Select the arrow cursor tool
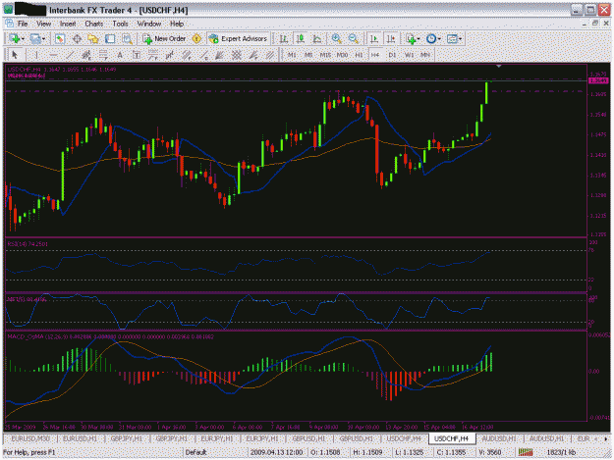 [15, 55]
